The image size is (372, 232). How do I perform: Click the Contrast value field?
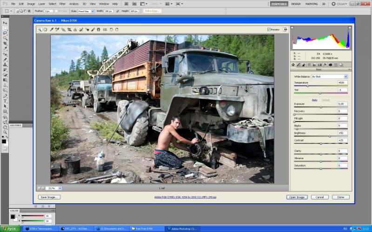click(x=343, y=141)
